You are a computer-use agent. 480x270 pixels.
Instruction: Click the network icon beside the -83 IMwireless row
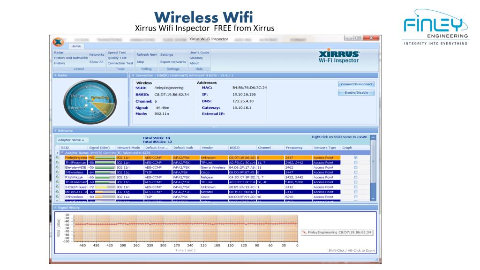[57, 197]
